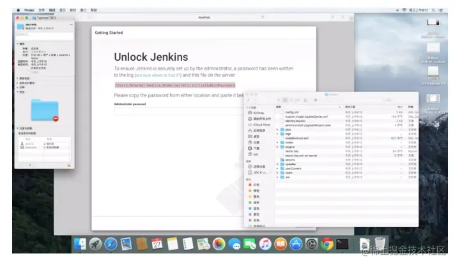455x265 pixels.
Task: Open the 文件 menu
Action: (42, 10)
